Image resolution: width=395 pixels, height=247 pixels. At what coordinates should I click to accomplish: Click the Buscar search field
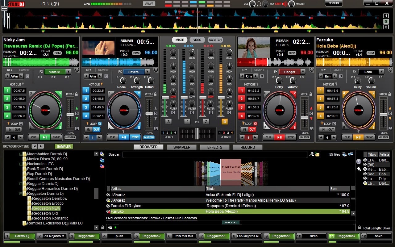(x=215, y=154)
